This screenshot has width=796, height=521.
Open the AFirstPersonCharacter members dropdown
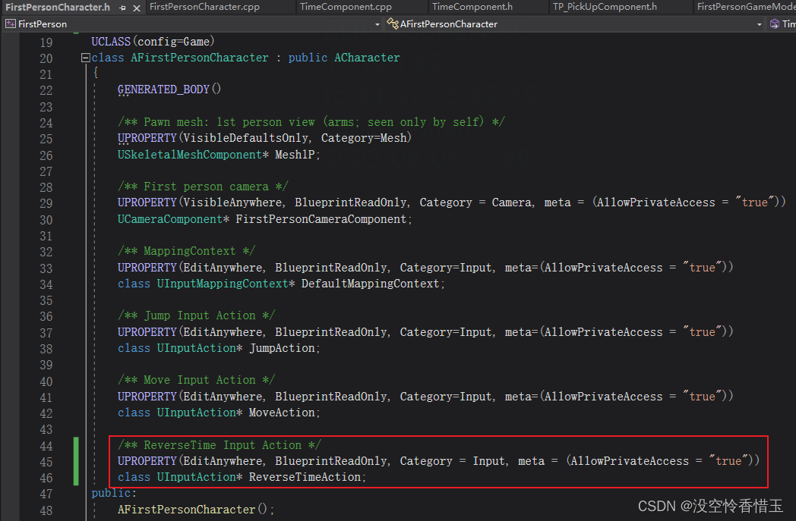click(x=760, y=24)
